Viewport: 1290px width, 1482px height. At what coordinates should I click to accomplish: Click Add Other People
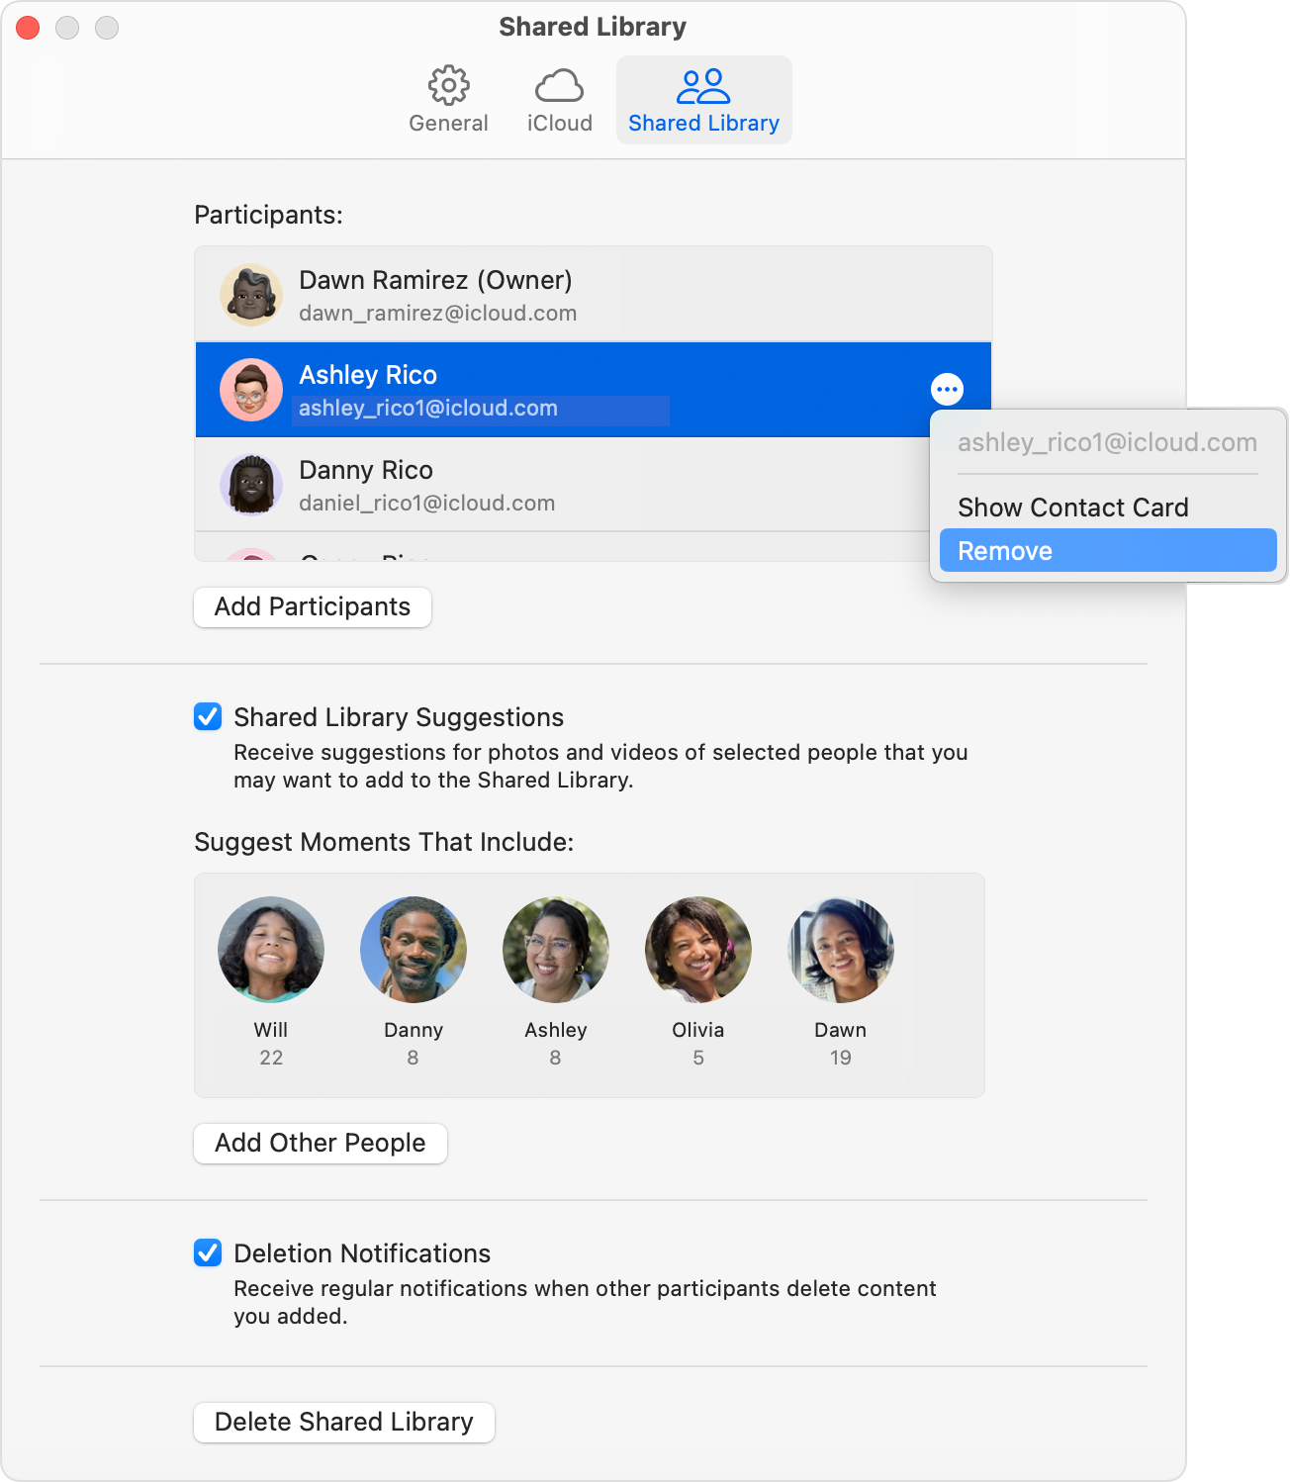(x=320, y=1143)
